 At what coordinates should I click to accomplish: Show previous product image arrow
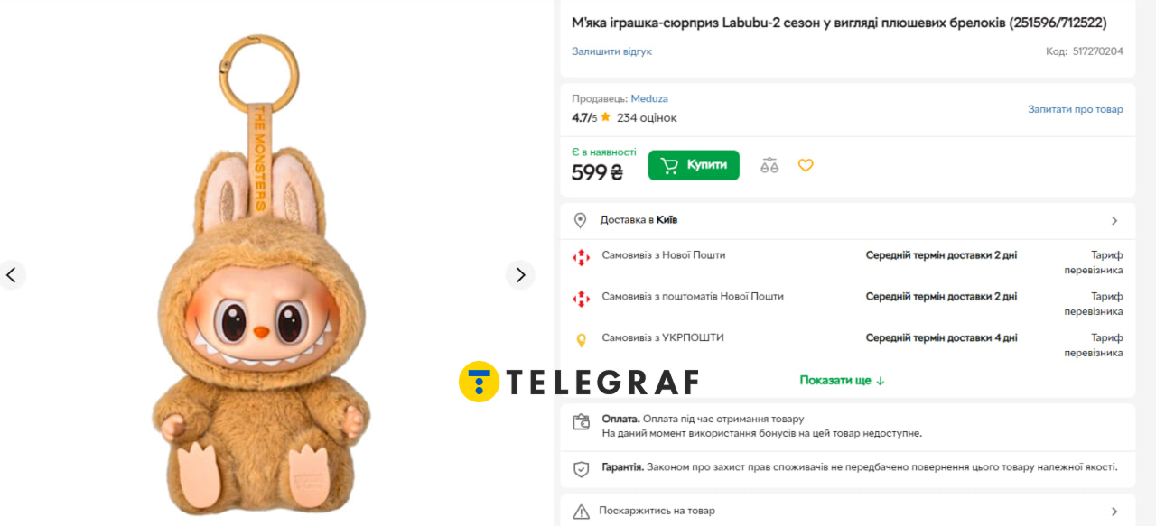point(12,275)
